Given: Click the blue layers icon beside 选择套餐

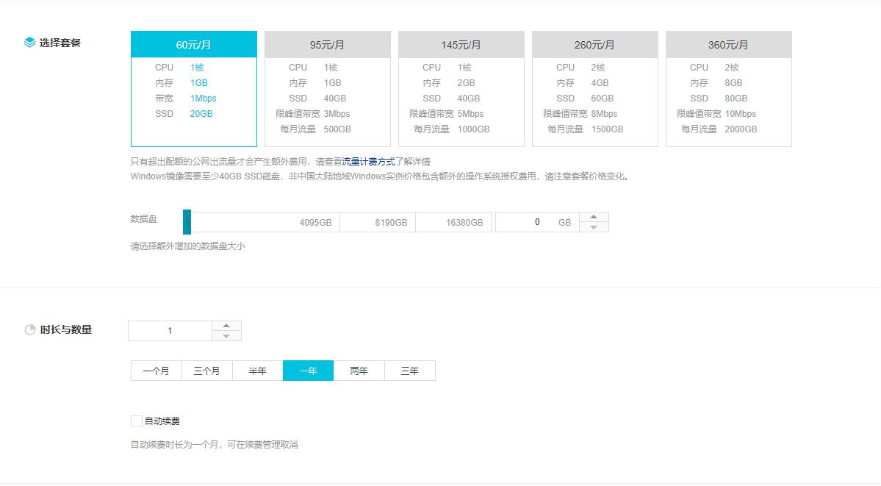Looking at the screenshot, I should pyautogui.click(x=29, y=42).
